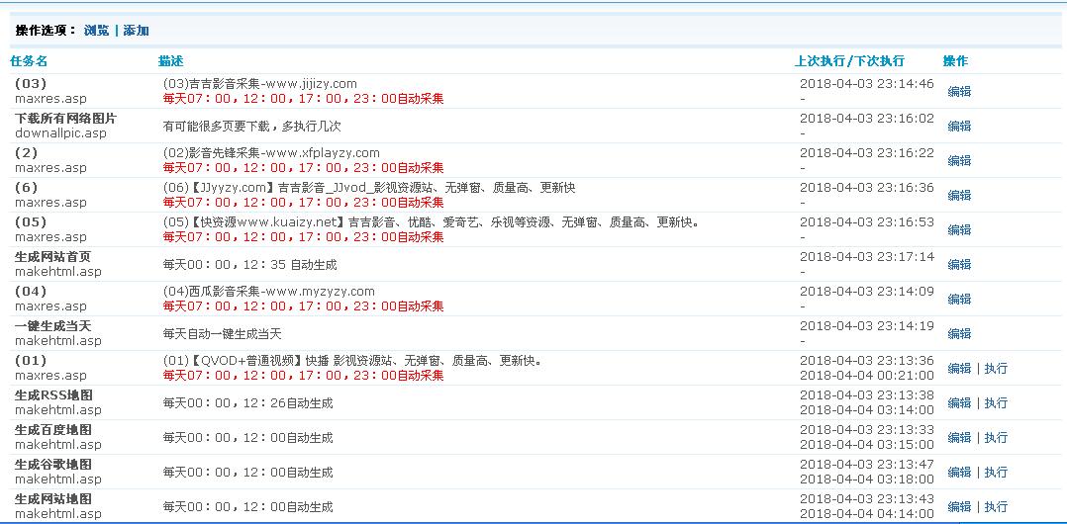Edit the 生成RSS地图 task
This screenshot has width=1067, height=524.
point(959,403)
